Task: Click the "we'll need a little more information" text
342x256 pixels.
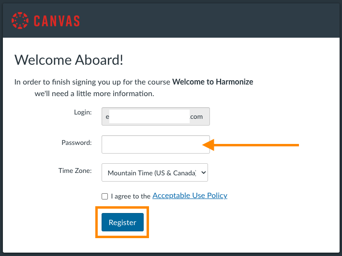Action: pos(94,93)
